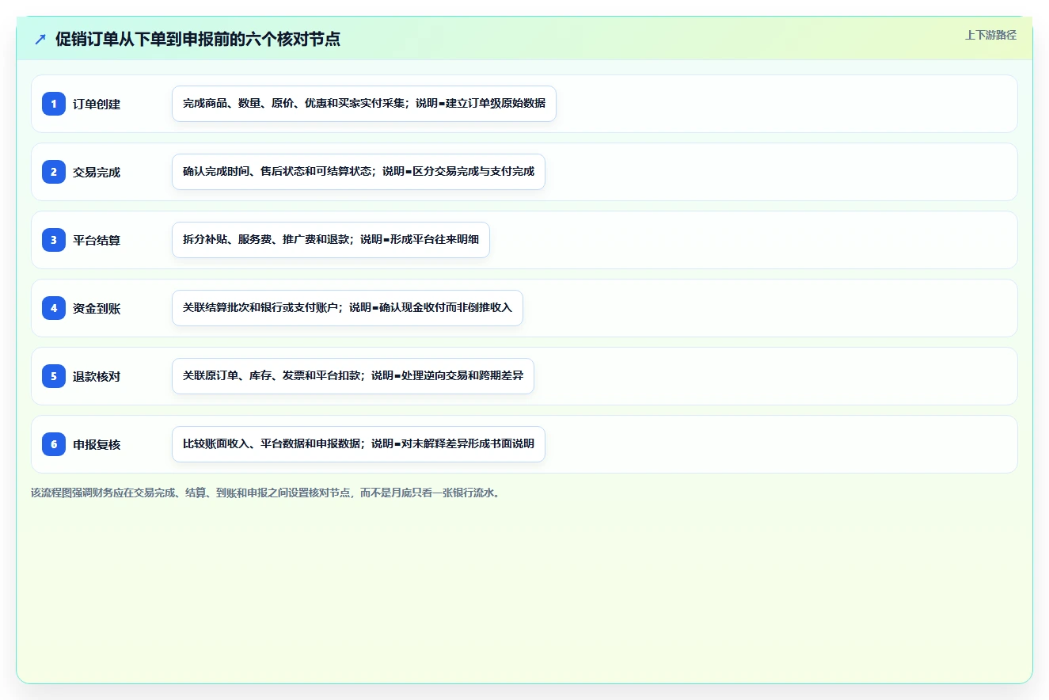Open the description box starting with 拆分补贴、服务费
The image size is (1049, 700).
click(x=331, y=240)
